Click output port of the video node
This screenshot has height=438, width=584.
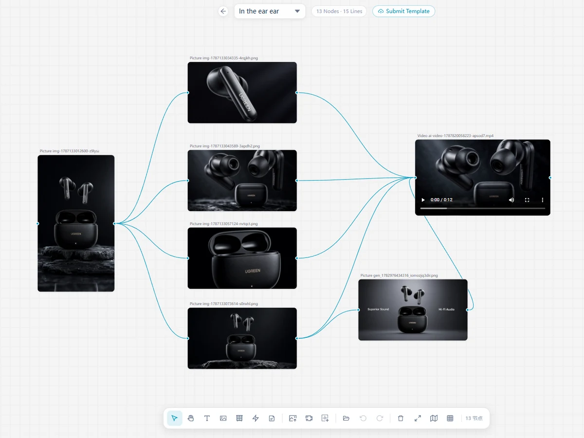click(550, 178)
